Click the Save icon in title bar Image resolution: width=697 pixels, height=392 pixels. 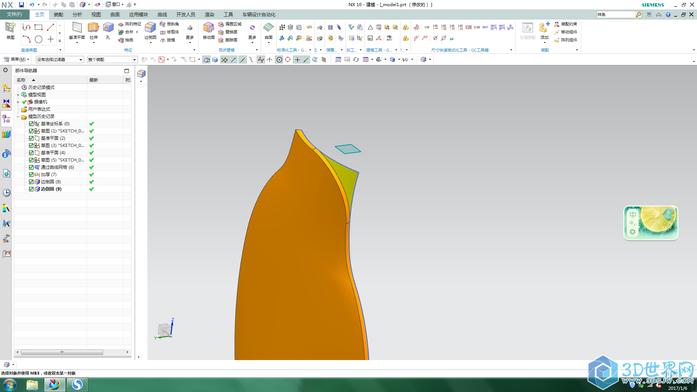[x=21, y=5]
